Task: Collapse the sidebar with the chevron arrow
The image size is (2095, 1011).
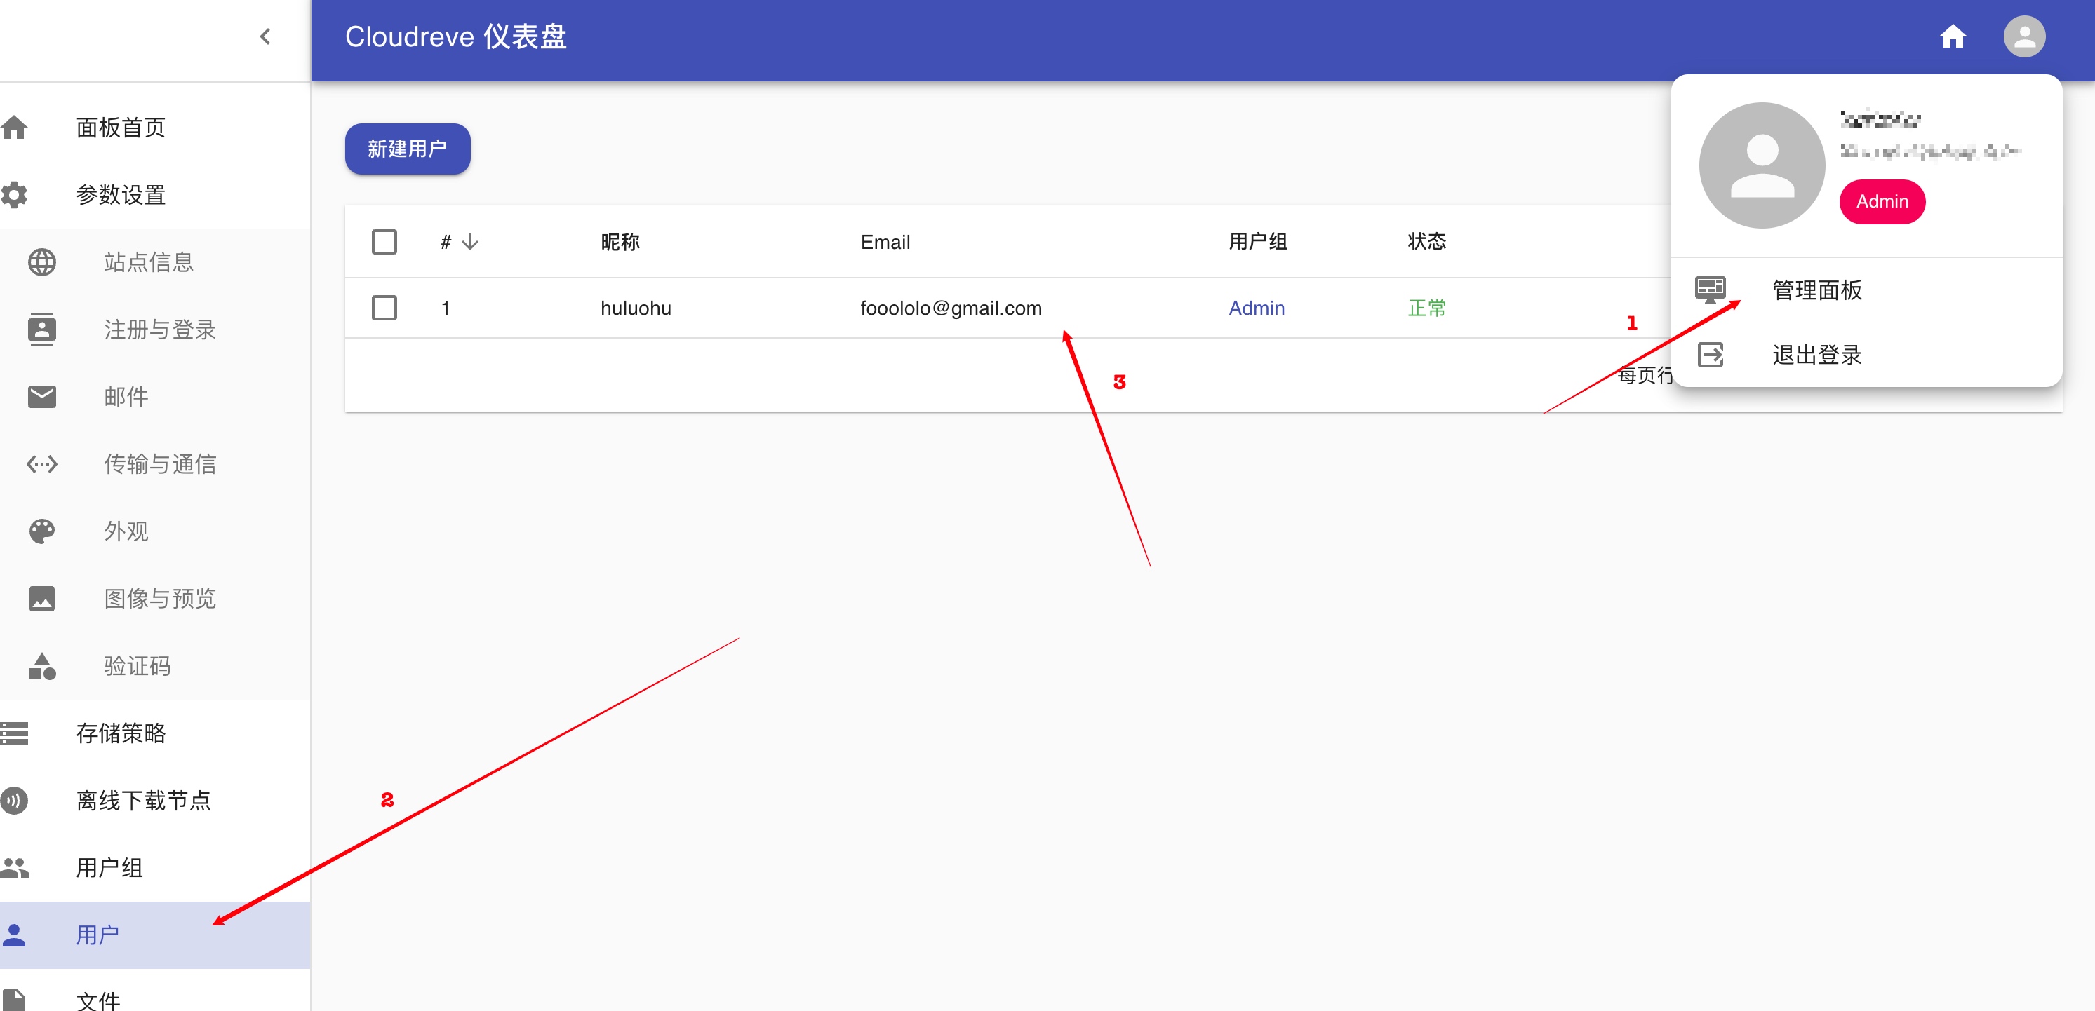Action: pos(265,37)
